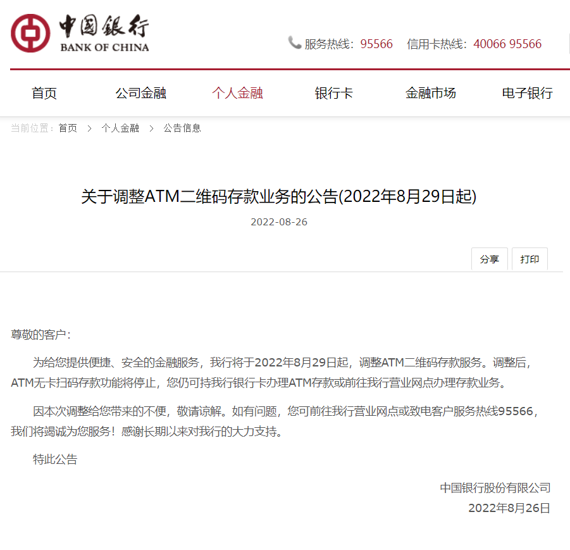The width and height of the screenshot is (570, 550).
Task: Click 首页 in the breadcrumb trail
Action: pyautogui.click(x=68, y=128)
